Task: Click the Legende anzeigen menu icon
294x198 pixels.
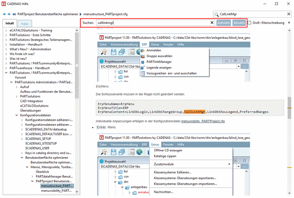Action: pyautogui.click(x=143, y=68)
